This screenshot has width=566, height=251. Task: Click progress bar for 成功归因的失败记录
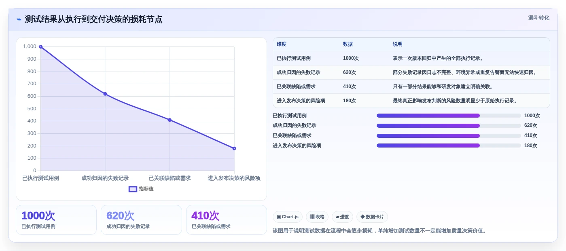449,126
